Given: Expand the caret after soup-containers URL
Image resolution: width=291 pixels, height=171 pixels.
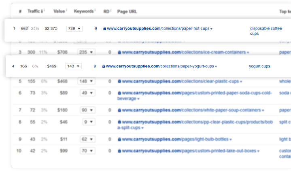Looking at the screenshot, I should 263,111.
